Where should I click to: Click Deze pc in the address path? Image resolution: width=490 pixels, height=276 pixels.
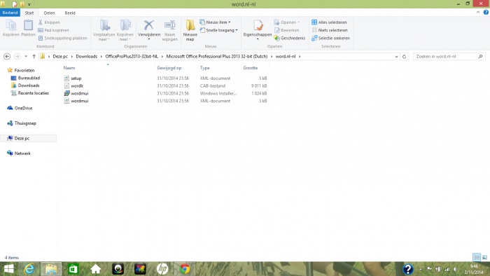coord(60,57)
